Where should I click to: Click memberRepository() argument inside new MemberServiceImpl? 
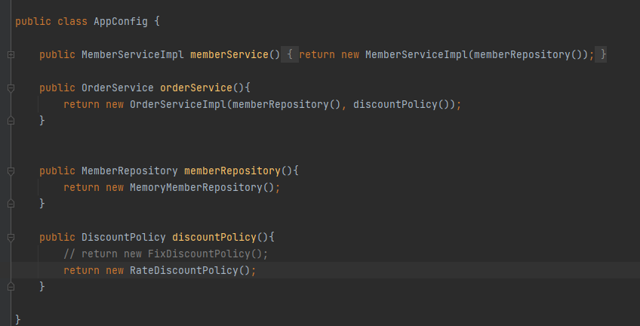[528, 54]
